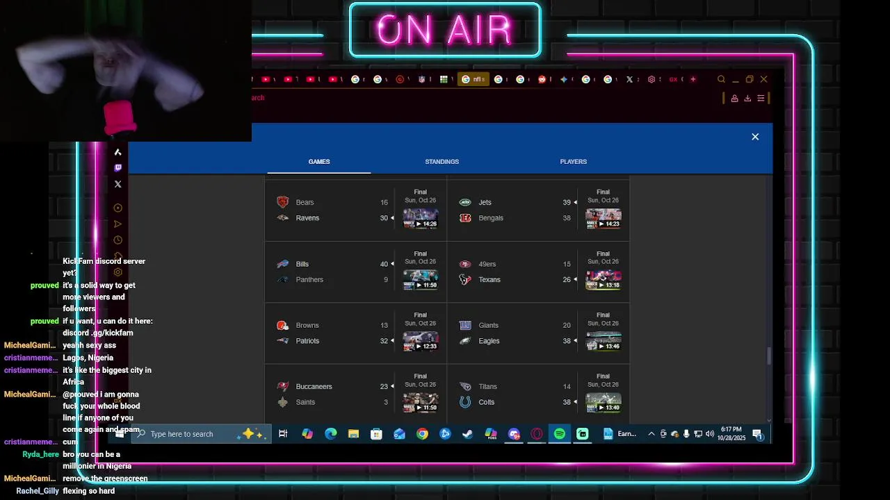Click the taskbar volume speaker icon
This screenshot has width=890, height=500.
click(x=710, y=434)
